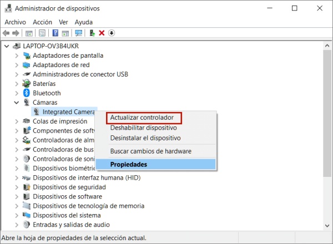Click the show/hide console tree toolbar icon
333x244 pixels.
point(29,33)
